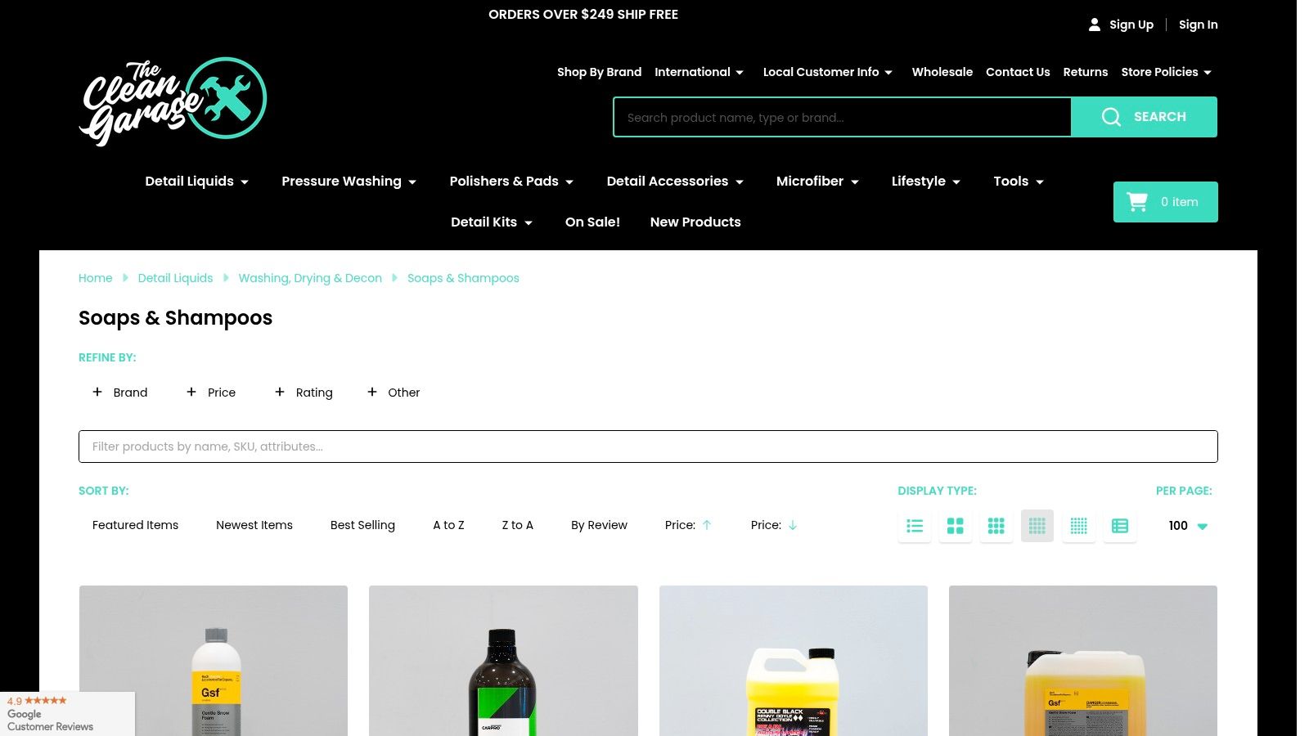
Task: Sort products By Review
Action: (599, 525)
